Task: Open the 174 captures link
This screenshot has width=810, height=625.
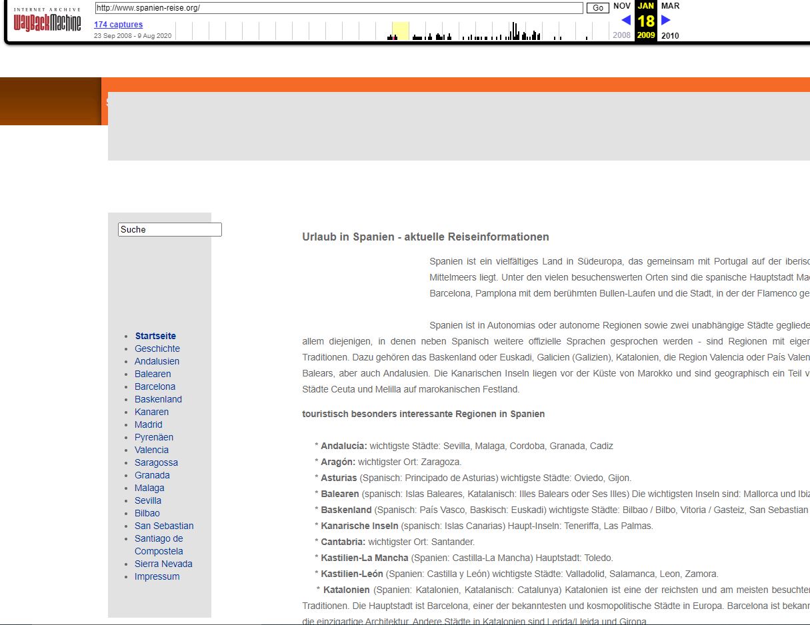Action: tap(118, 25)
